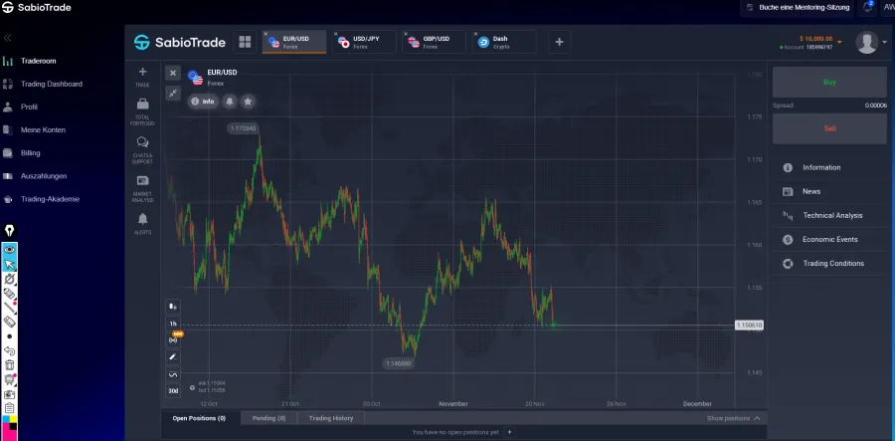Pick the magenta color swatch
The height and width of the screenshot is (441, 895).
[10, 434]
